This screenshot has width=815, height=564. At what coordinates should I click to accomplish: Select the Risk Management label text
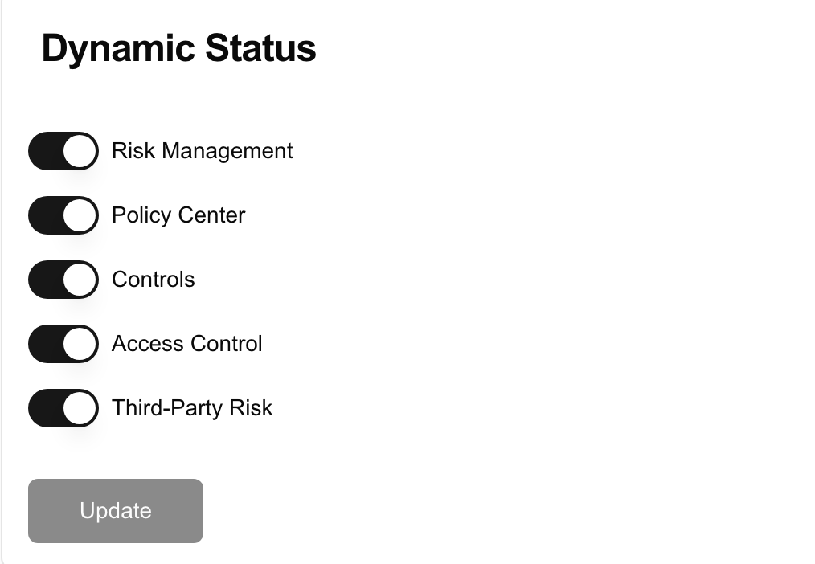[203, 151]
